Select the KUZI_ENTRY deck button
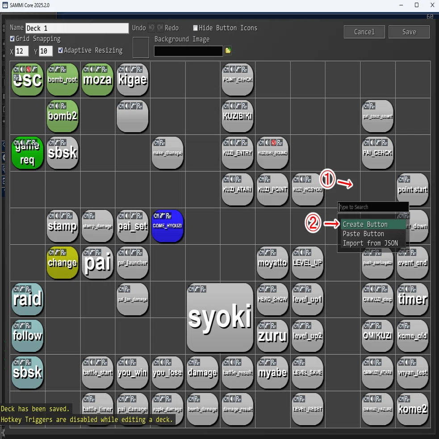This screenshot has height=439, width=439. (238, 153)
